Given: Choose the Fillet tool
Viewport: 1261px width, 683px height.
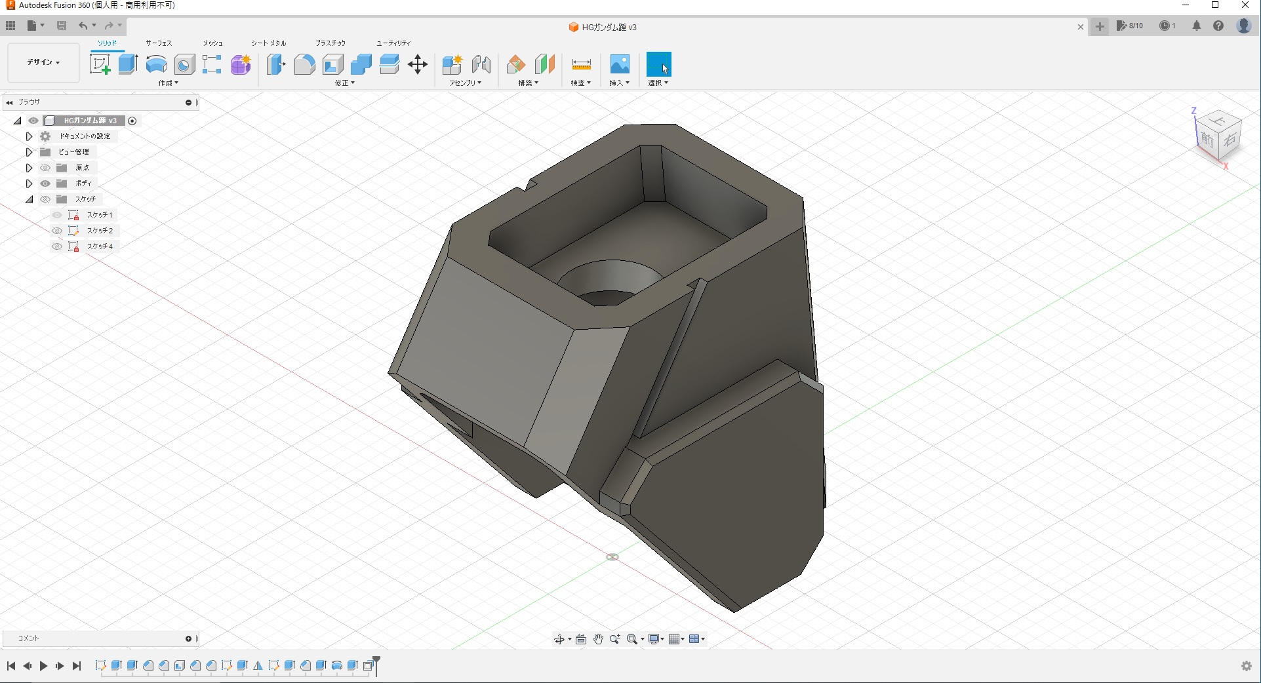Looking at the screenshot, I should (304, 64).
